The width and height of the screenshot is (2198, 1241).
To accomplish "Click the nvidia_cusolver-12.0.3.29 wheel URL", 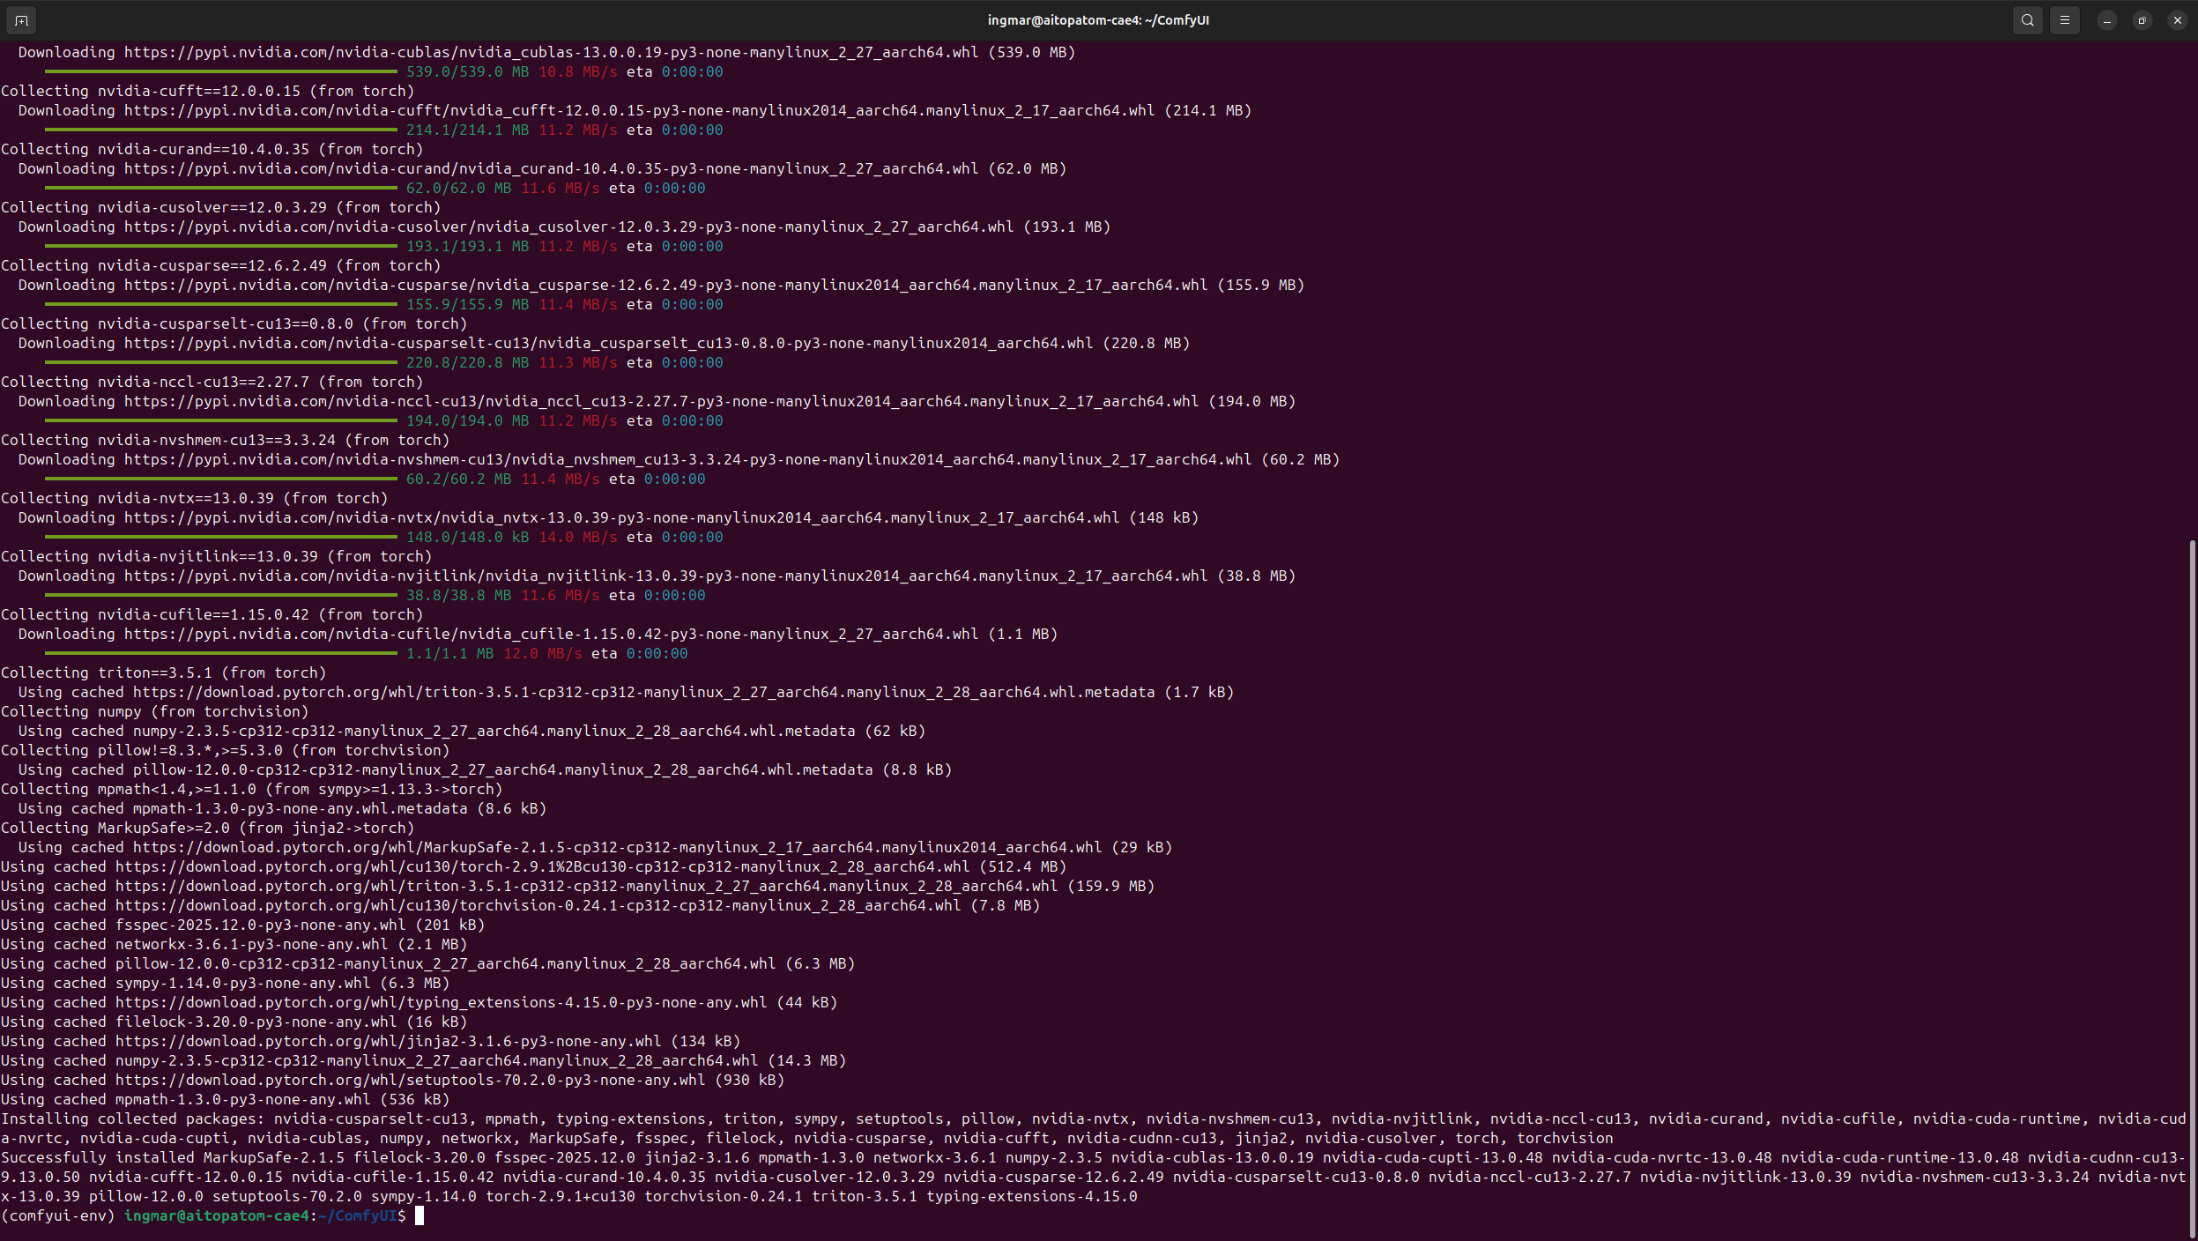I will [568, 227].
